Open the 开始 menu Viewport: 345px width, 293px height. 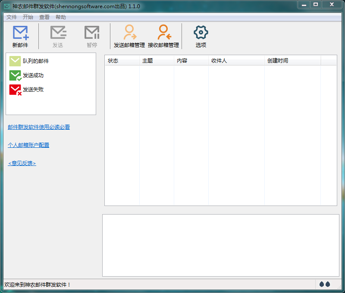click(x=28, y=17)
